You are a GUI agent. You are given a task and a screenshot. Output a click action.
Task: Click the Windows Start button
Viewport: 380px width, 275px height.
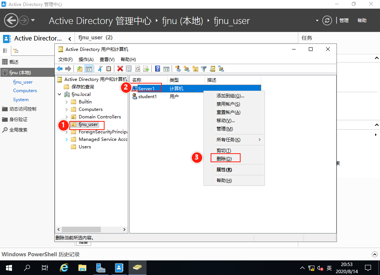click(x=9, y=268)
